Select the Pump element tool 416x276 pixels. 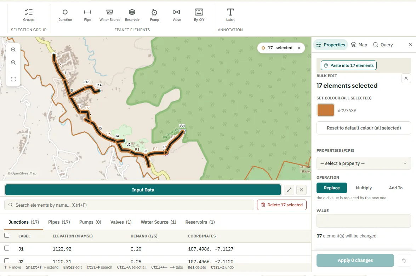pyautogui.click(x=154, y=15)
